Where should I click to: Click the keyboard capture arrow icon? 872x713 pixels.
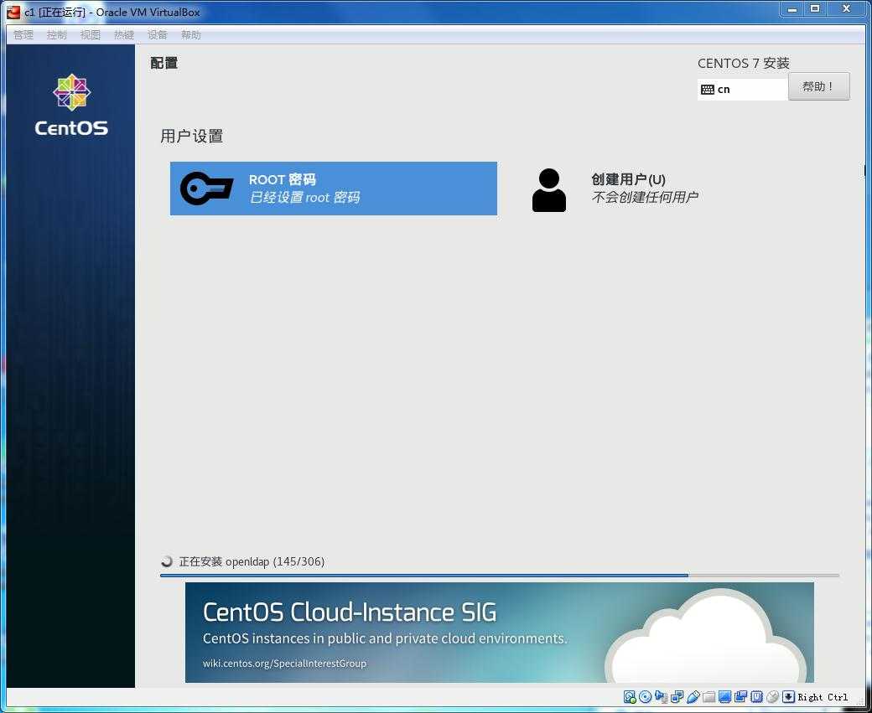click(789, 697)
